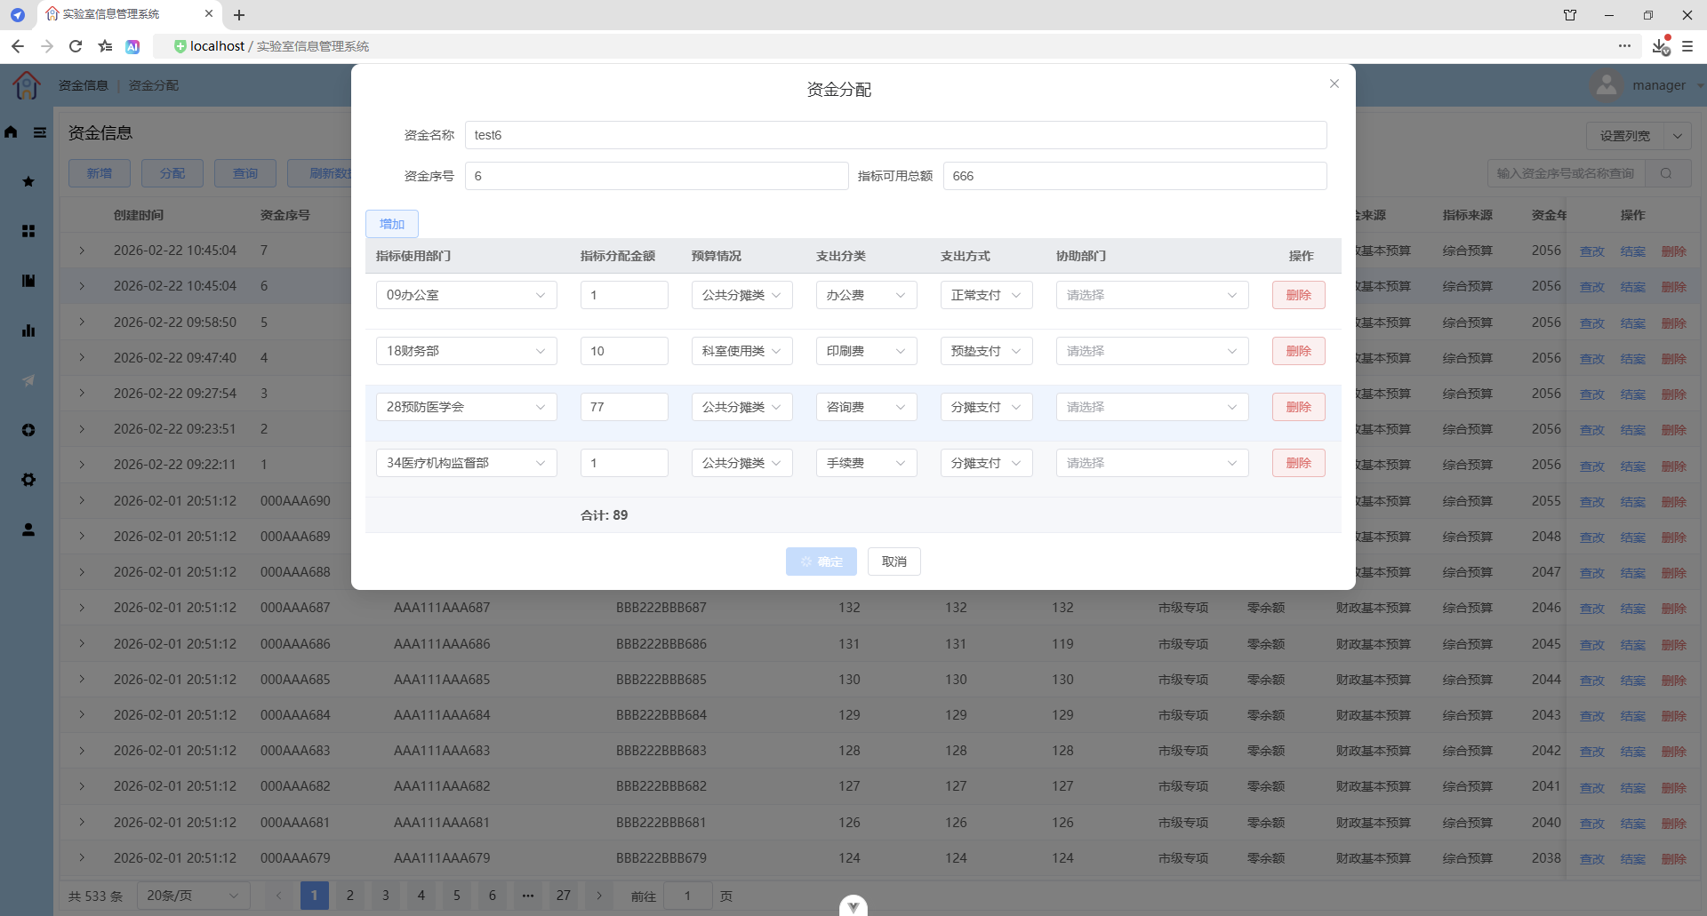Open the 预垫支付 payment method dropdown
This screenshot has width=1707, height=916.
tap(987, 351)
